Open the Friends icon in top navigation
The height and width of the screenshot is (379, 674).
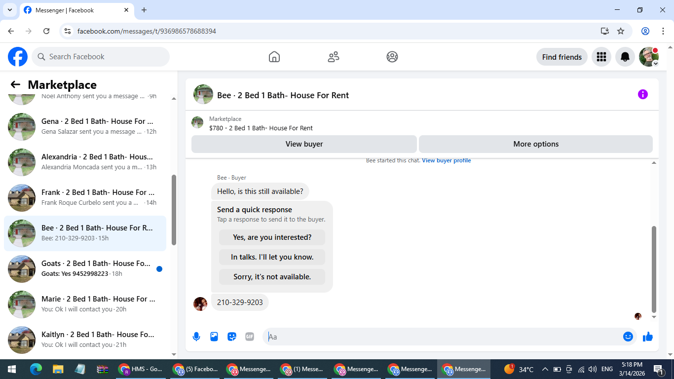coord(334,57)
